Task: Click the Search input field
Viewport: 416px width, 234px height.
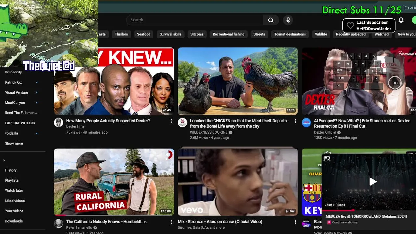Action: 194,20
